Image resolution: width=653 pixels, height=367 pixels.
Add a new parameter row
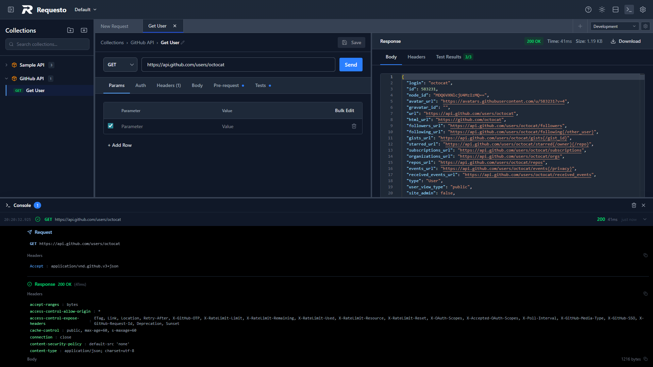coord(120,145)
